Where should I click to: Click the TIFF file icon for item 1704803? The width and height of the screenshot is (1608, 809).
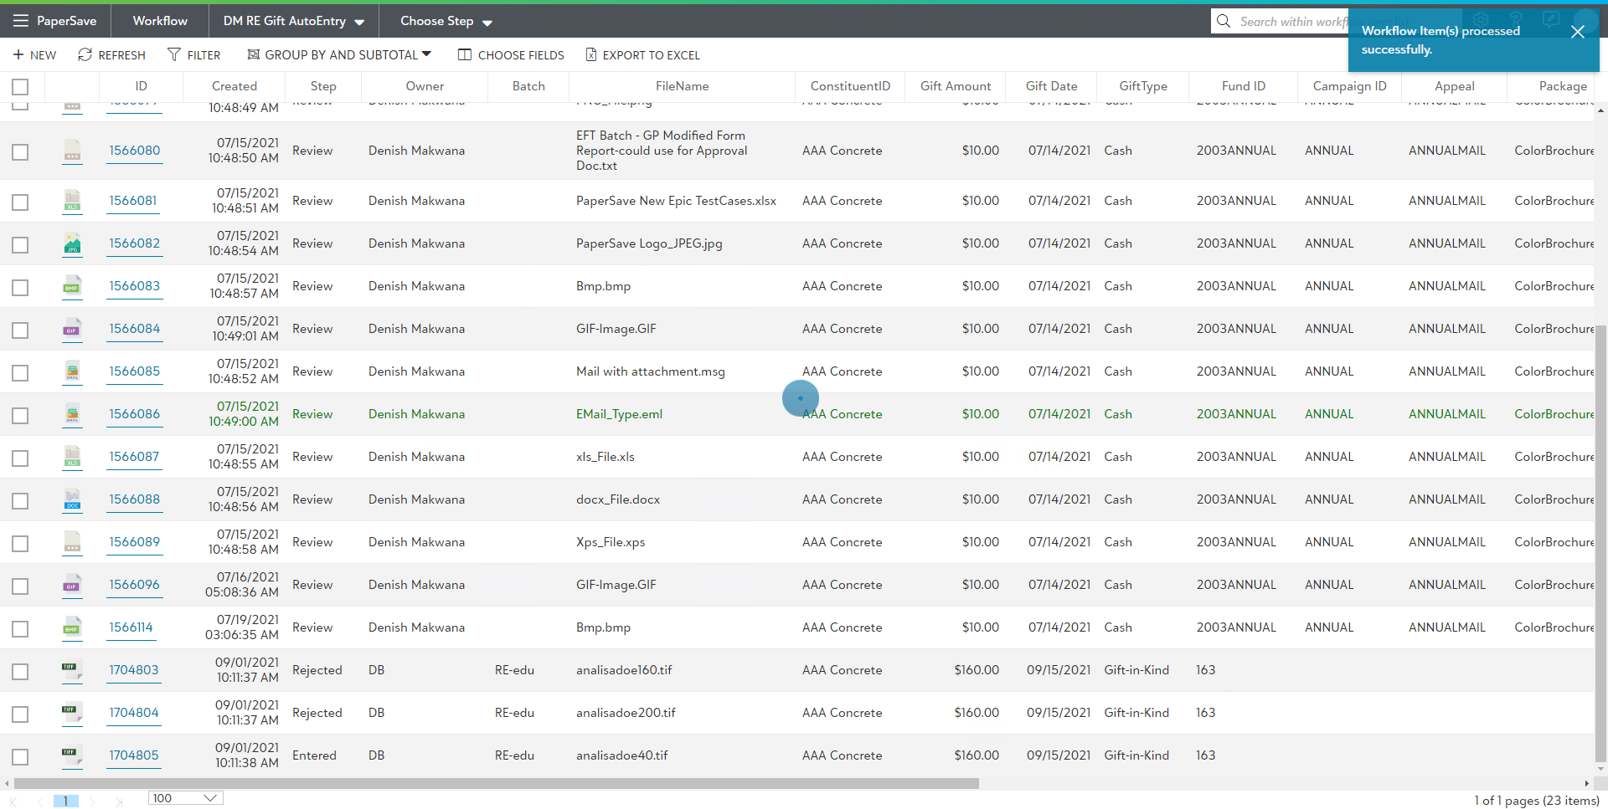coord(73,670)
